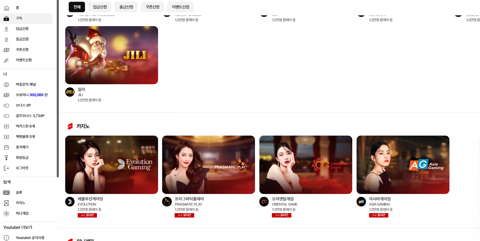The height and width of the screenshot is (241, 480).
Task: Switch to the 쿠폰신청 chip at the top
Action: (153, 7)
